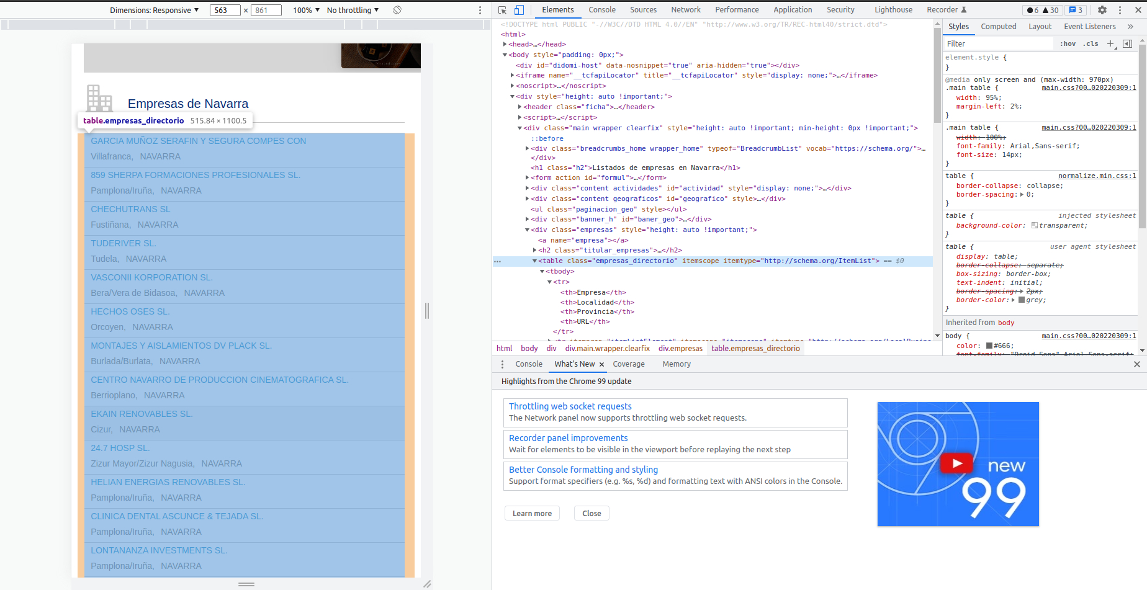Expand the header class ficha node

pos(520,107)
